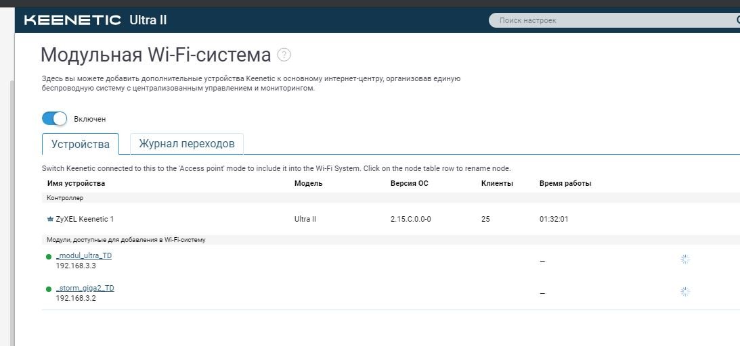
Task: Select the ZyXEL Keenetic 1 controller row
Action: (391, 220)
